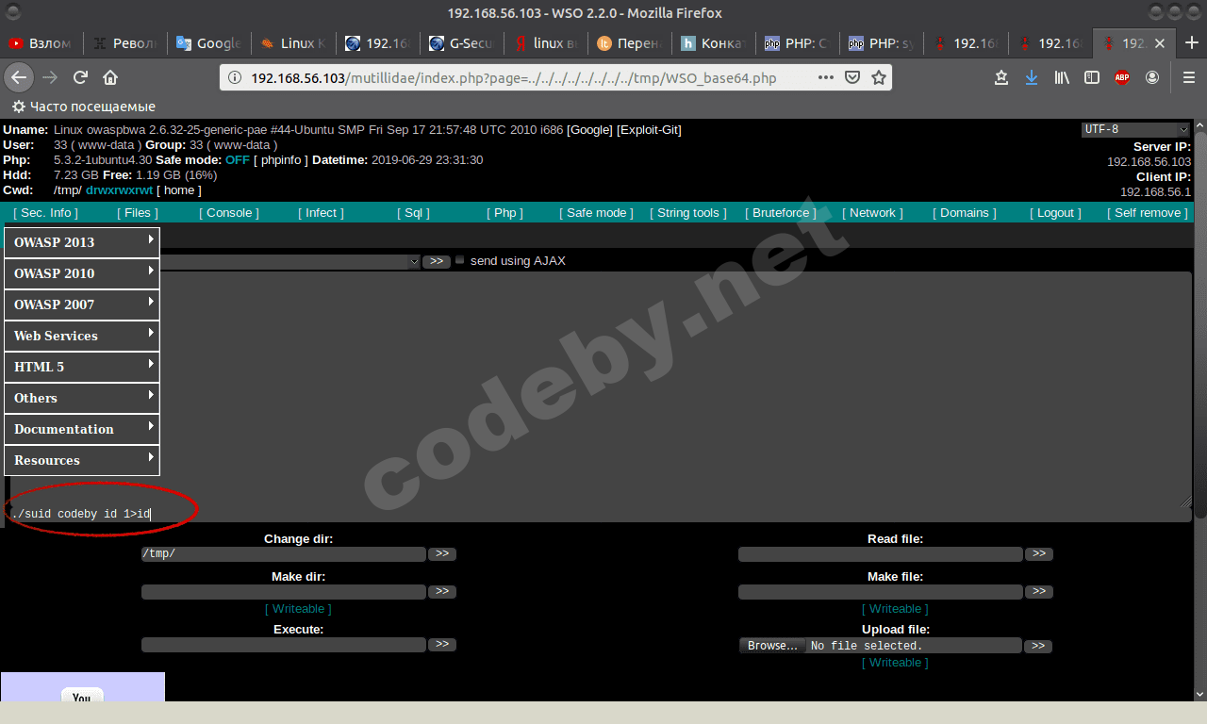Open the bookmarks menu toolbar icon
The width and height of the screenshot is (1207, 724).
pyautogui.click(x=1001, y=77)
